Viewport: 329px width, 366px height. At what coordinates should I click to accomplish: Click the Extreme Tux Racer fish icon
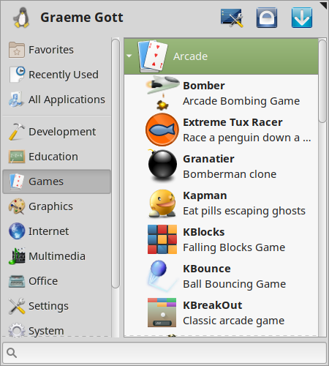[162, 130]
